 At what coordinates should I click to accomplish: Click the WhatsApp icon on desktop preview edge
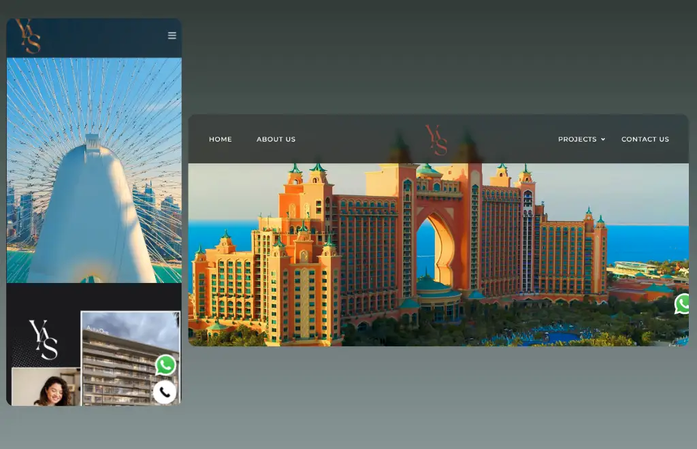(683, 303)
